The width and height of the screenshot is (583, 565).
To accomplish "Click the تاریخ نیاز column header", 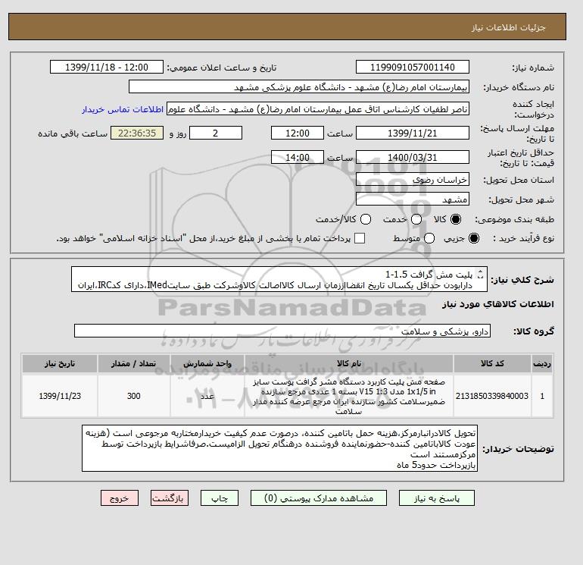I will click(x=60, y=363).
